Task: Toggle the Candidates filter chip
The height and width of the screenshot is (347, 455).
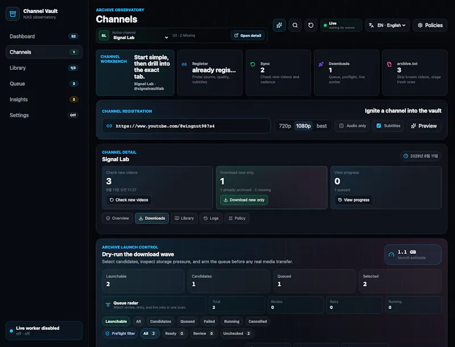Action: point(160,321)
